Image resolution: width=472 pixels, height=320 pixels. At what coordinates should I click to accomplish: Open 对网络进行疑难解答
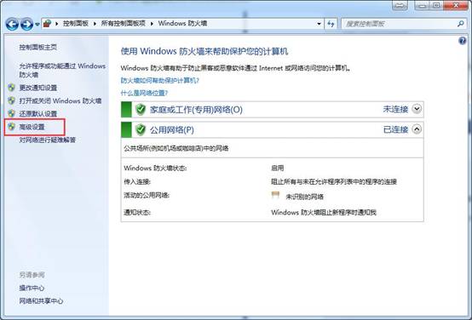48,140
